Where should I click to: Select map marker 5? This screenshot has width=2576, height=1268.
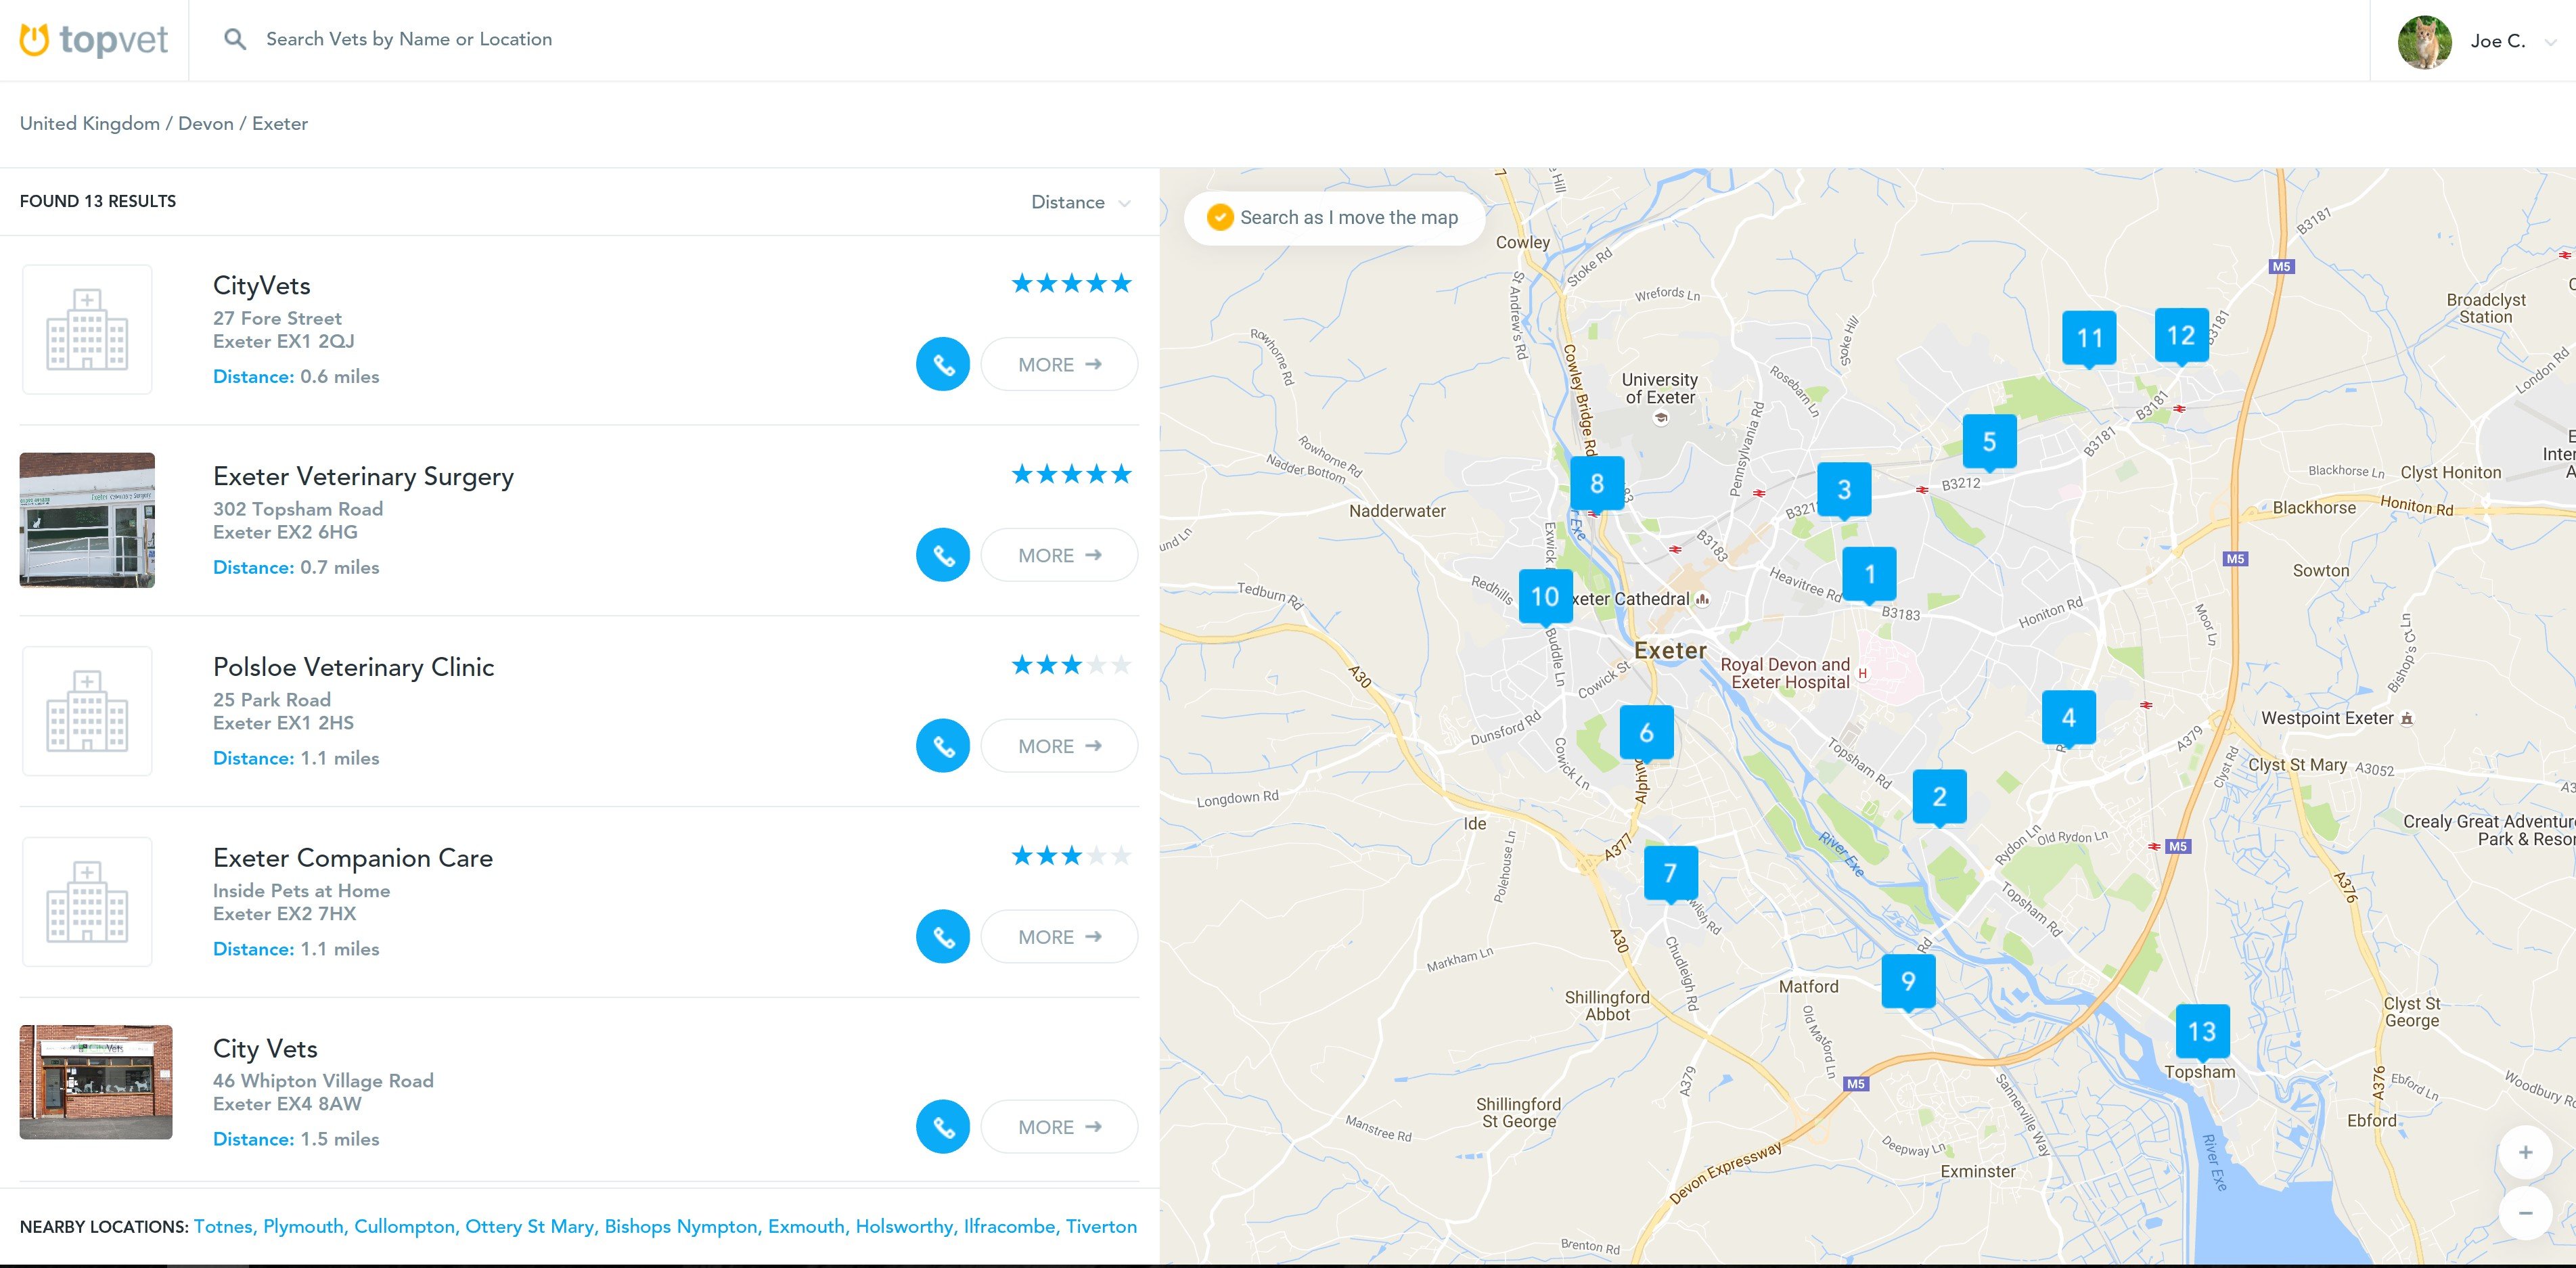pos(1989,442)
